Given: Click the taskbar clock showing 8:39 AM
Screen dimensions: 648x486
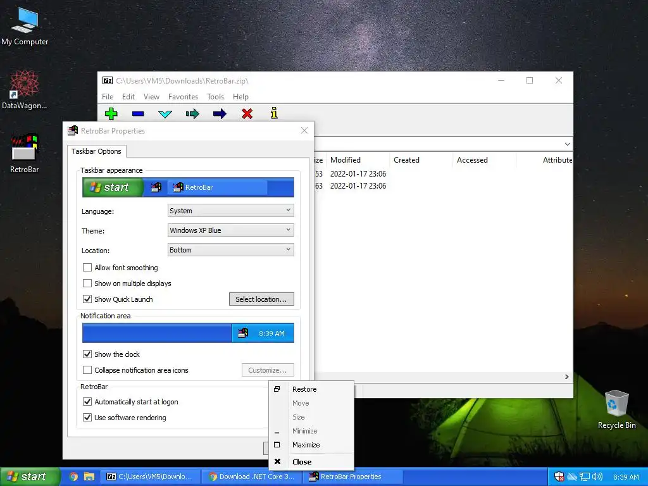Looking at the screenshot, I should (x=626, y=477).
